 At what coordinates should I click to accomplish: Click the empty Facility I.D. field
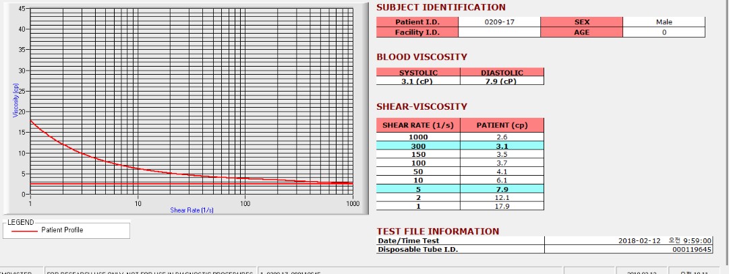click(x=499, y=32)
